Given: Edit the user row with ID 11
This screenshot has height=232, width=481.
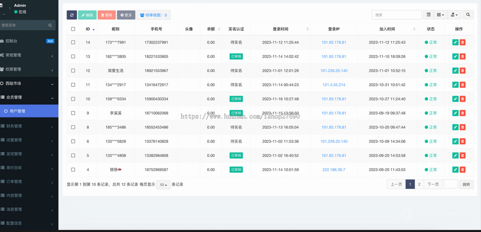Looking at the screenshot, I should [455, 85].
